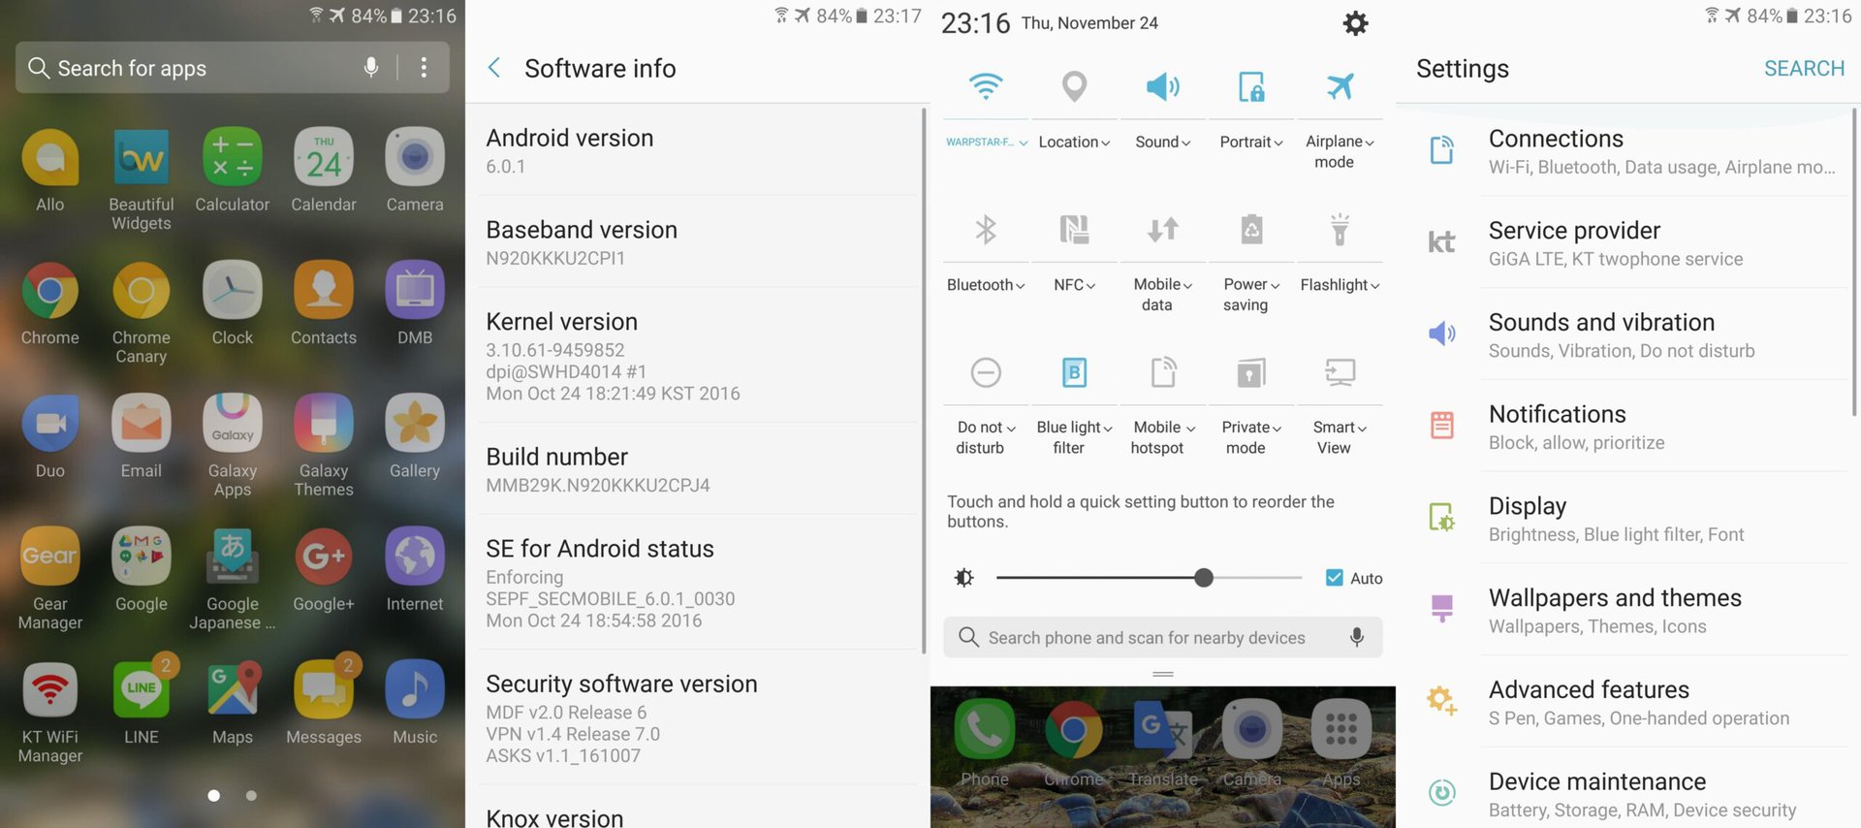Select the Build number entry
The image size is (1861, 828).
tap(696, 469)
